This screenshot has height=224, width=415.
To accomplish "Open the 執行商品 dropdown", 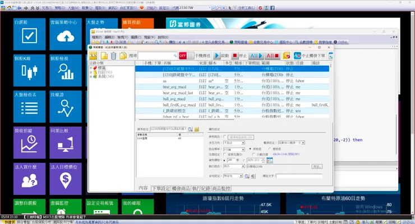I will [234, 166].
